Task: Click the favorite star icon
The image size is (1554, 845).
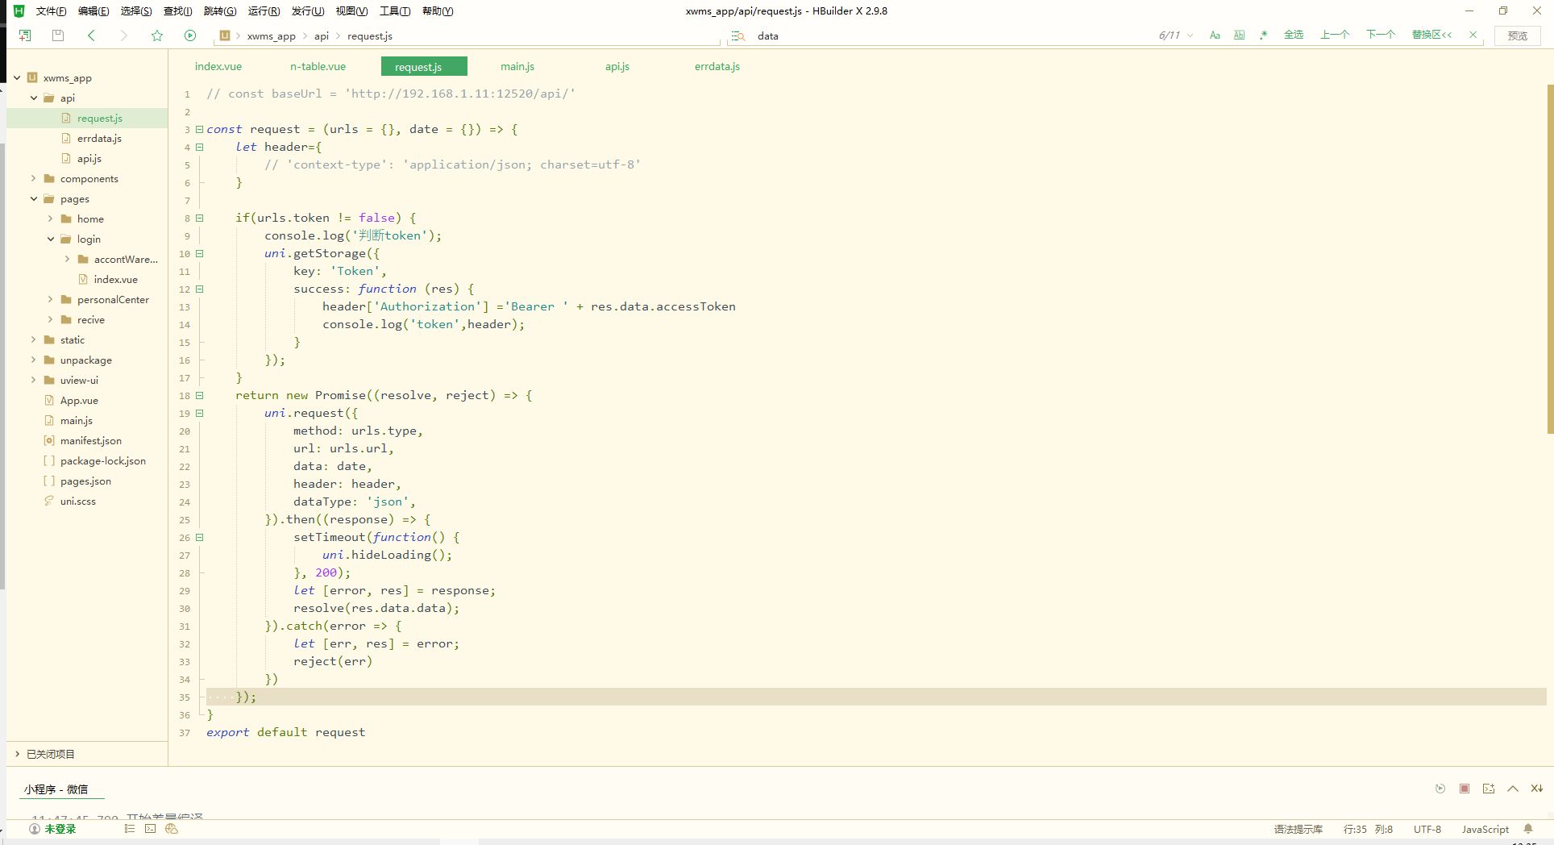Action: (x=157, y=35)
